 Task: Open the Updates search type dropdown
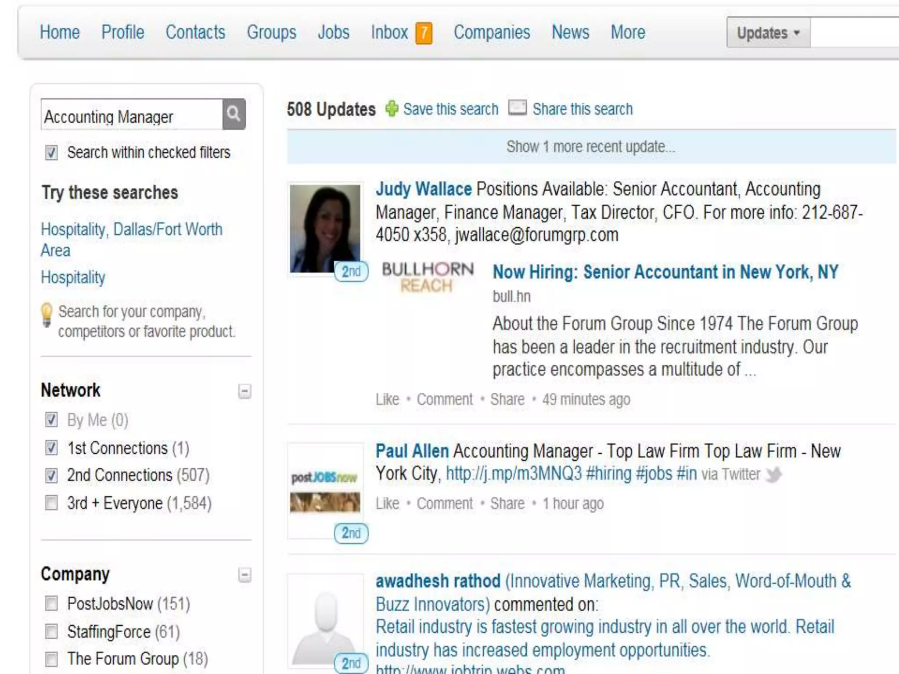(x=768, y=33)
